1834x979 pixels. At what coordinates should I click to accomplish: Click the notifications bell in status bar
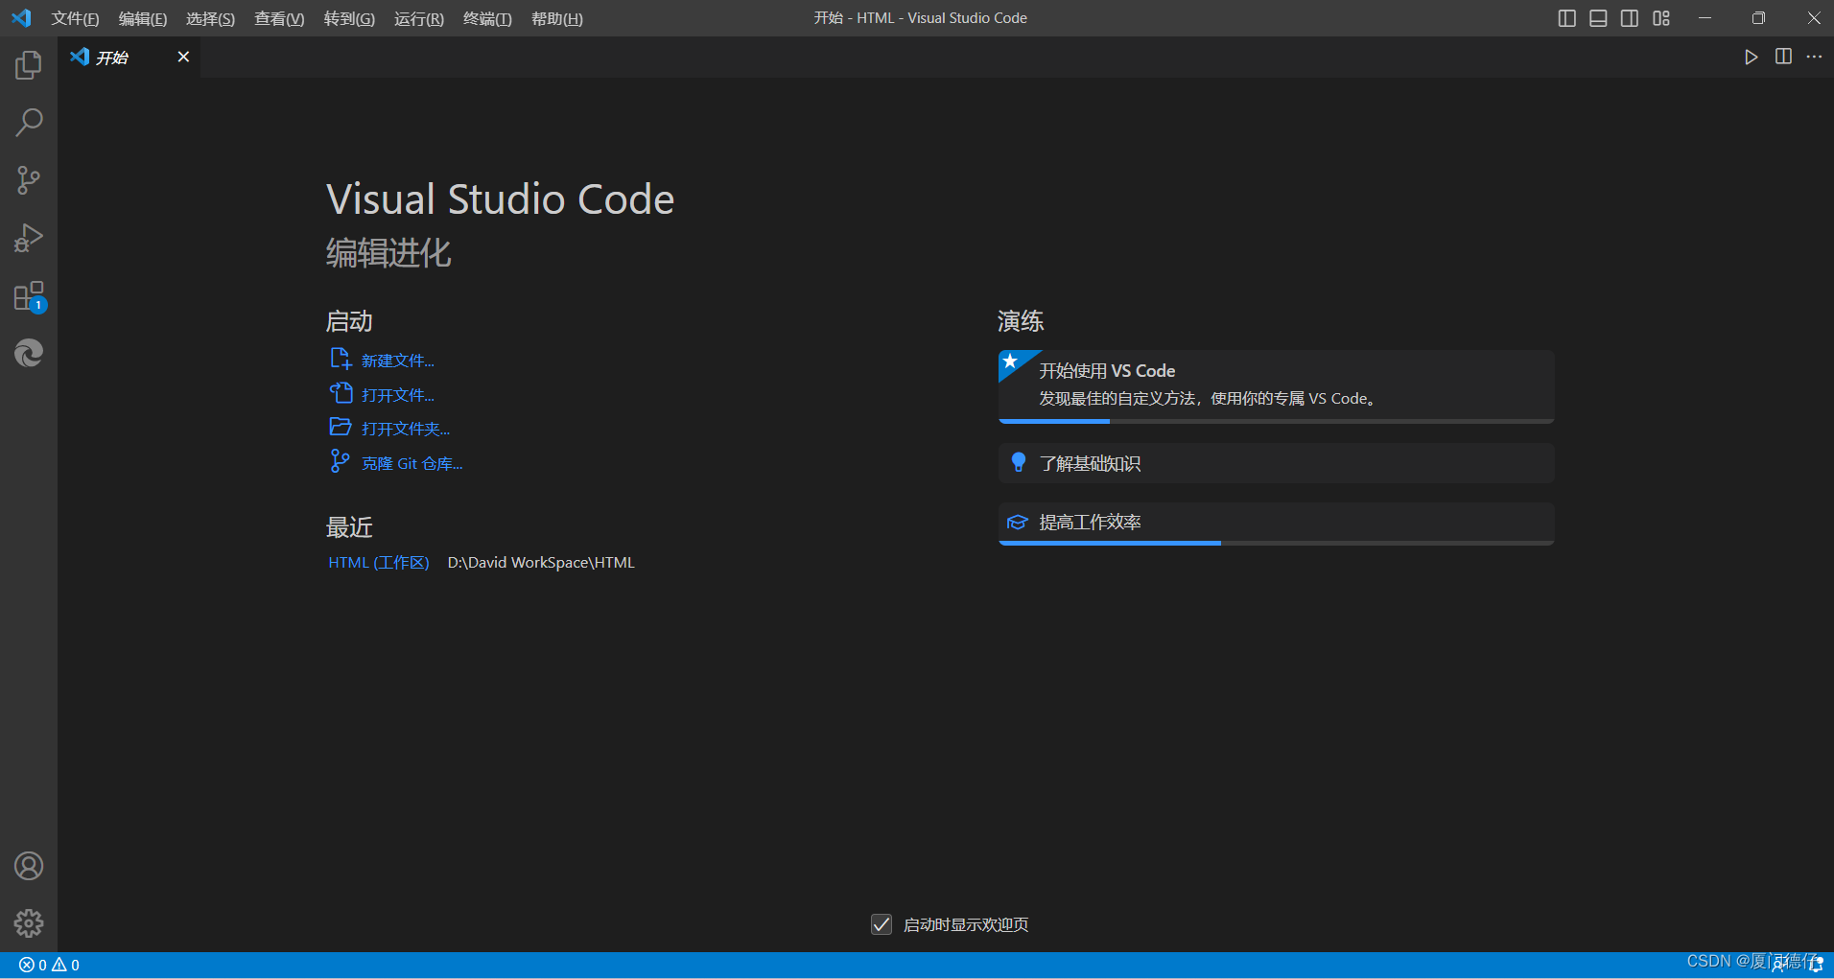point(1816,965)
